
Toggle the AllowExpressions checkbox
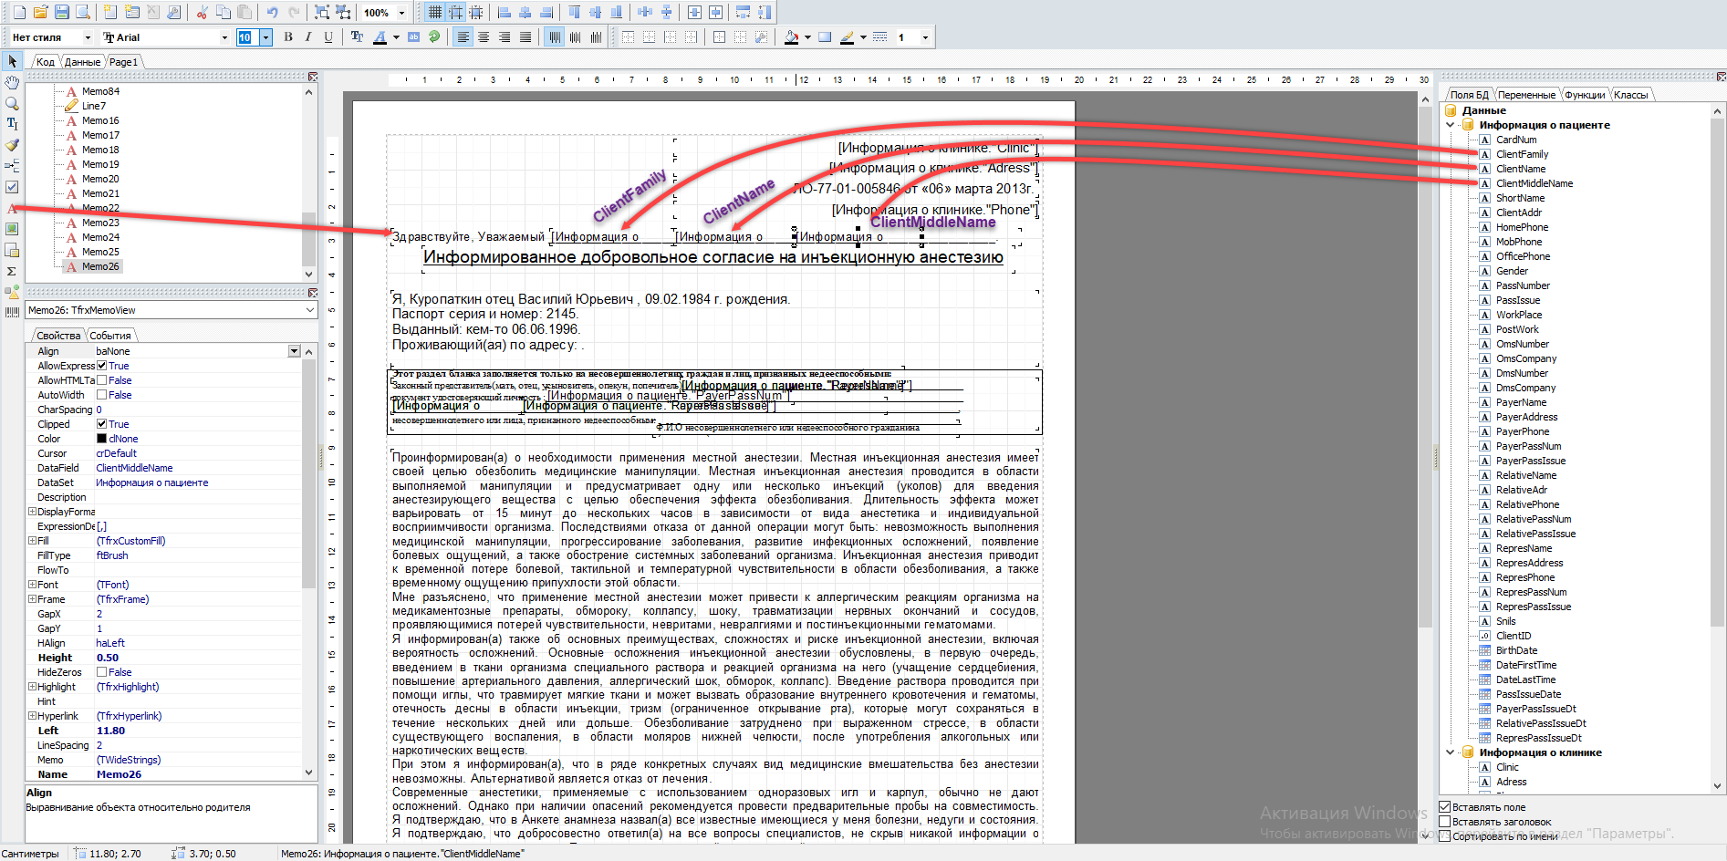click(102, 366)
